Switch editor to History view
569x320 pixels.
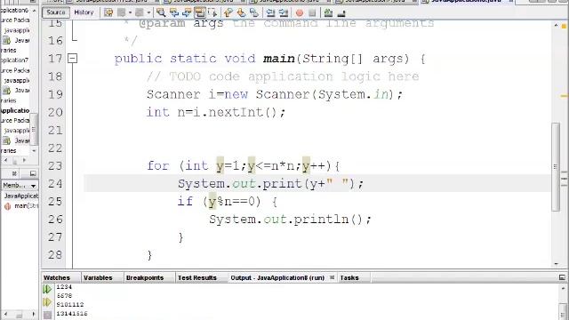click(x=84, y=12)
